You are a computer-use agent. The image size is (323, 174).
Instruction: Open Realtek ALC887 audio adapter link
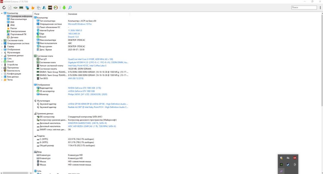pos(98,107)
